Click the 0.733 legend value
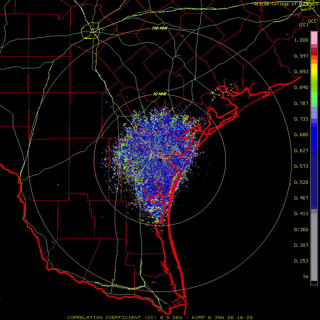This screenshot has height=320, width=320. click(x=301, y=119)
